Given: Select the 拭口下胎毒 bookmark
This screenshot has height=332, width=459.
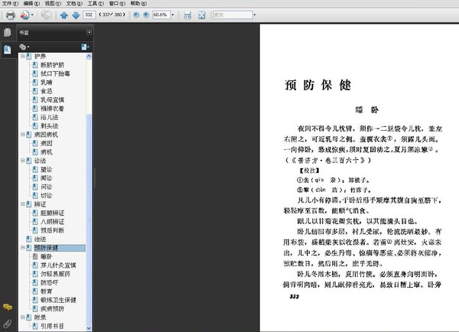Looking at the screenshot, I should click(55, 73).
